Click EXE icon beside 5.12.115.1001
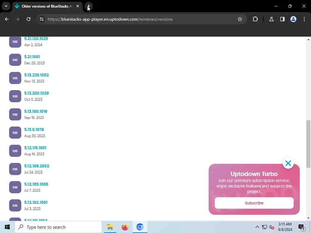Screen dimensions: 311x233 click(x=15, y=151)
